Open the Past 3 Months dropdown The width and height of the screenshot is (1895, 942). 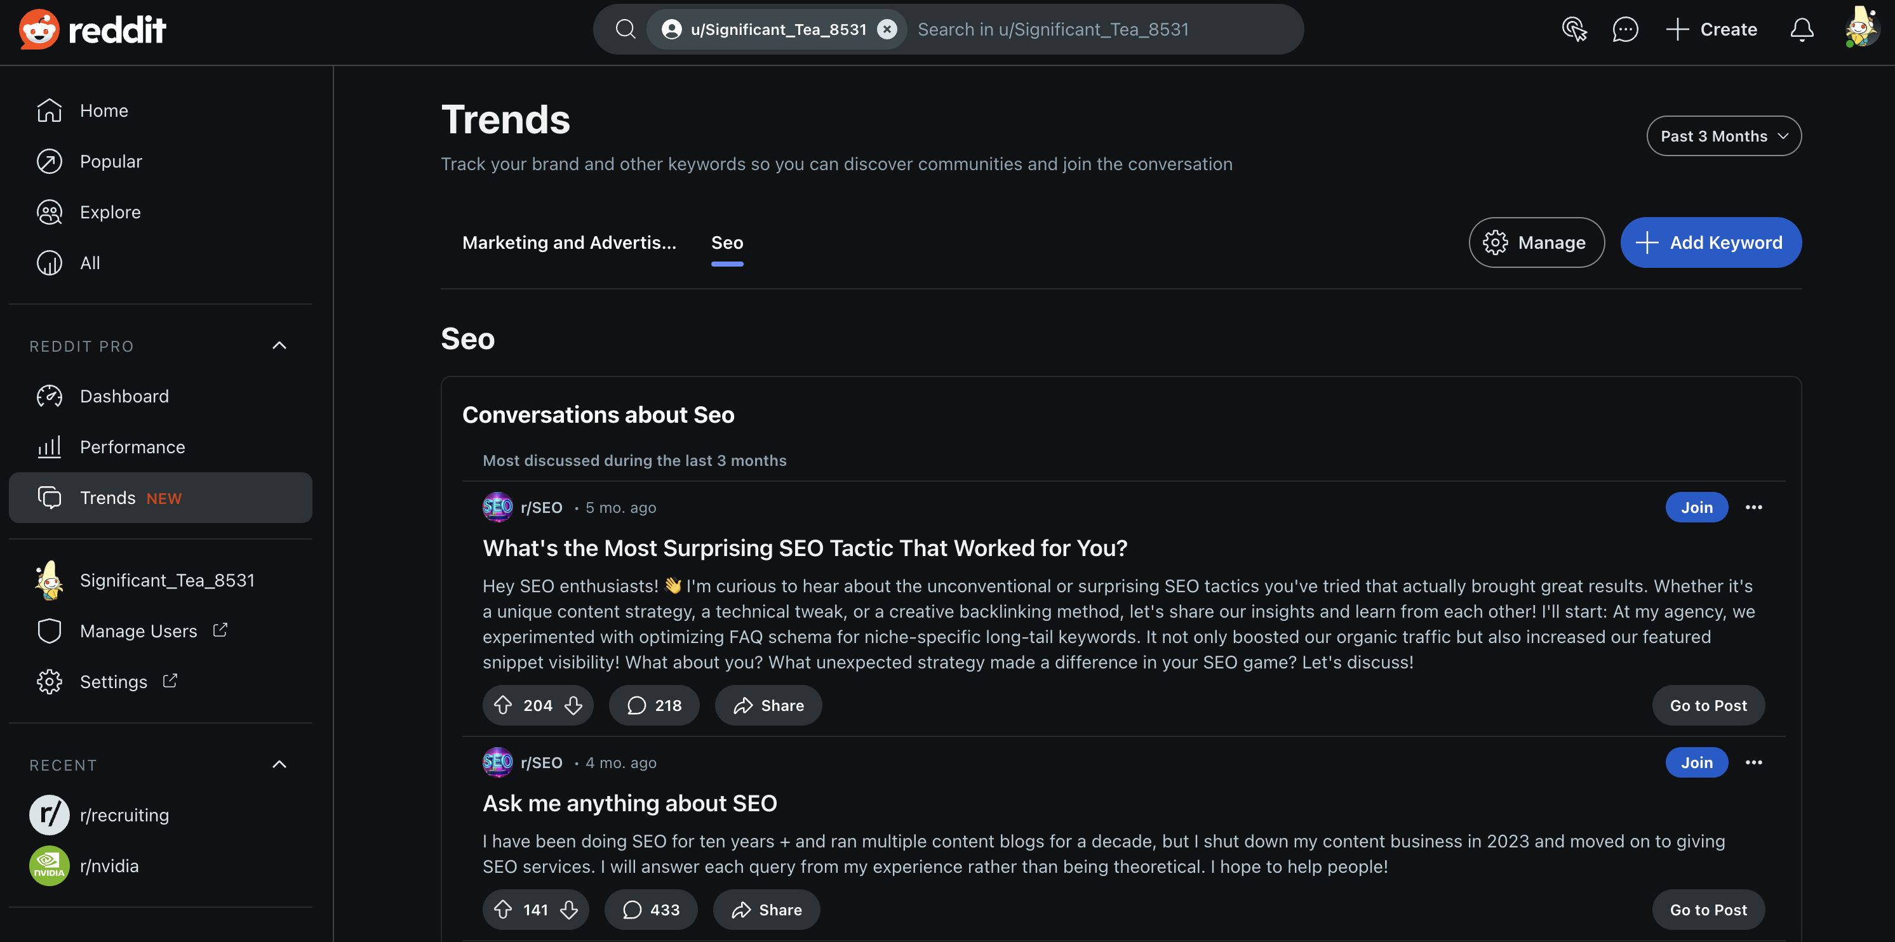tap(1723, 135)
